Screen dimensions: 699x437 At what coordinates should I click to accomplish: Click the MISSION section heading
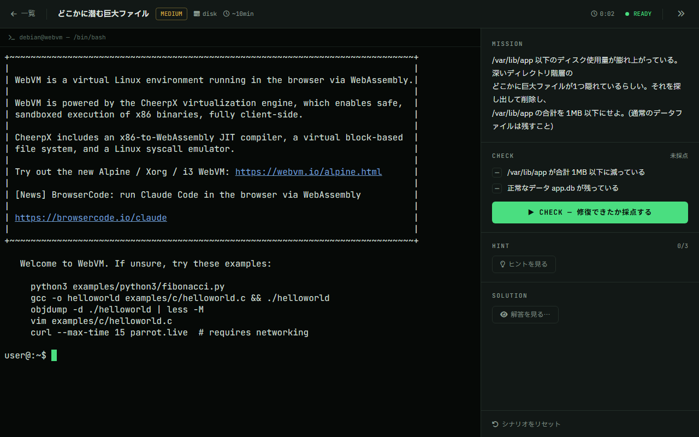click(x=507, y=44)
